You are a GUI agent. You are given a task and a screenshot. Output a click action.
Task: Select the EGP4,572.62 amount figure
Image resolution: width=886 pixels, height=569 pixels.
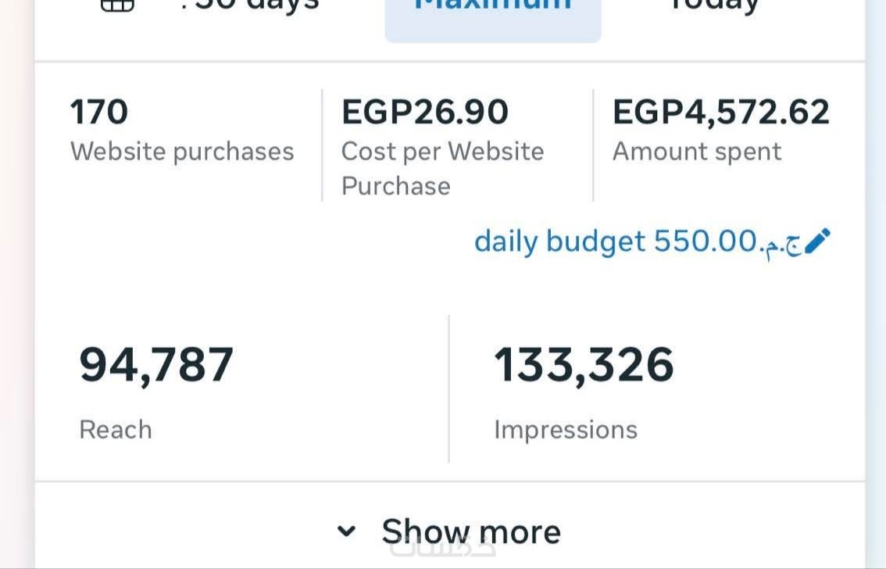(720, 112)
